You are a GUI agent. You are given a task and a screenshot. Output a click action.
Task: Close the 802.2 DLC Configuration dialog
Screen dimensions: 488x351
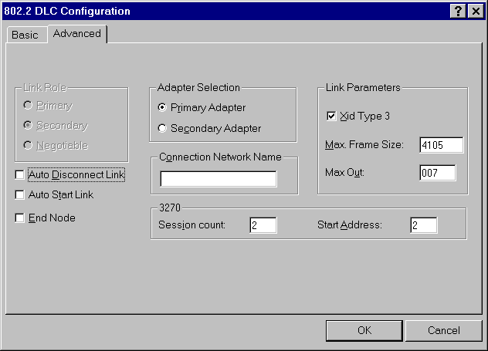click(474, 12)
